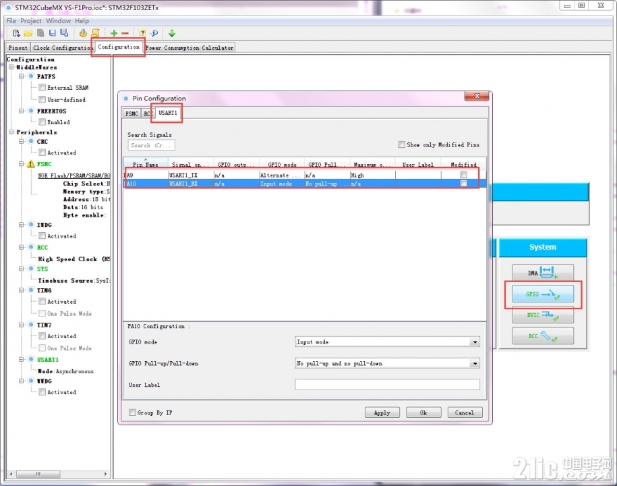This screenshot has height=486, width=617.
Task: Click the Save Project floppy icon
Action: [53, 34]
